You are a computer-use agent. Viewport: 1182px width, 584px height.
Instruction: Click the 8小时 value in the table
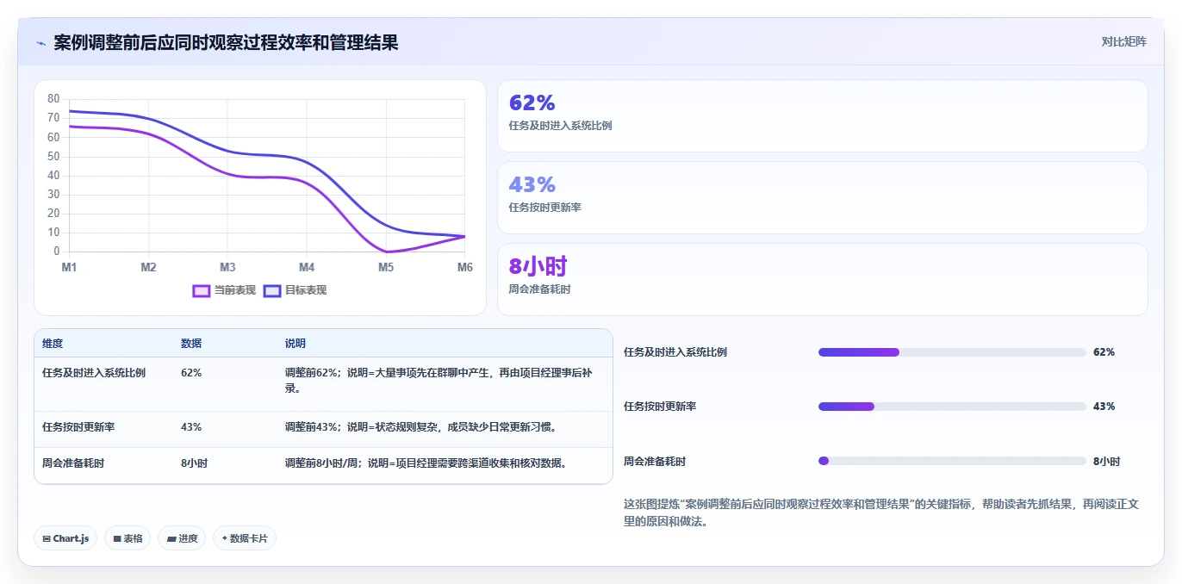pyautogui.click(x=194, y=463)
